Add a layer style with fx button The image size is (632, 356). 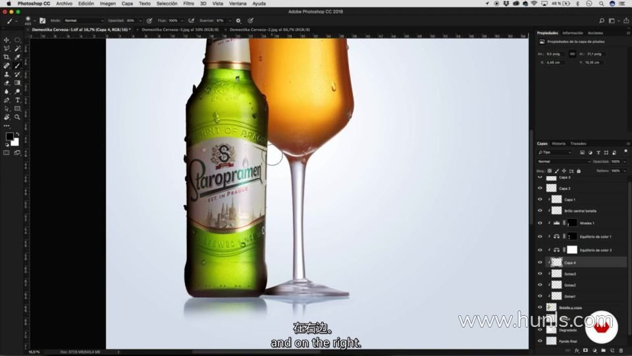click(x=577, y=350)
